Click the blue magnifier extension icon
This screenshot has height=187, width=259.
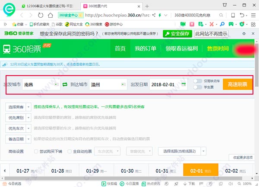coord(222,24)
